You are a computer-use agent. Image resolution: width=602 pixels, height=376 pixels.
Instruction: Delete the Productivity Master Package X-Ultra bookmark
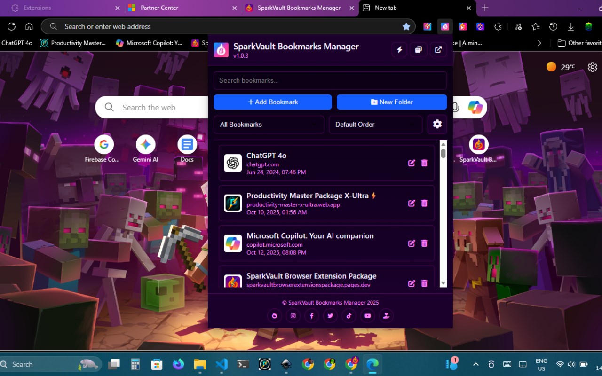(x=424, y=203)
